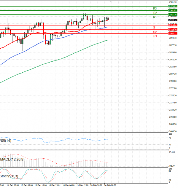Click the 13 Feb 16:00 time label
The height and width of the screenshot is (188, 178).
click(x=41, y=185)
